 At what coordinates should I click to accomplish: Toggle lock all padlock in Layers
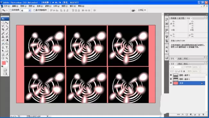[x=184, y=71]
